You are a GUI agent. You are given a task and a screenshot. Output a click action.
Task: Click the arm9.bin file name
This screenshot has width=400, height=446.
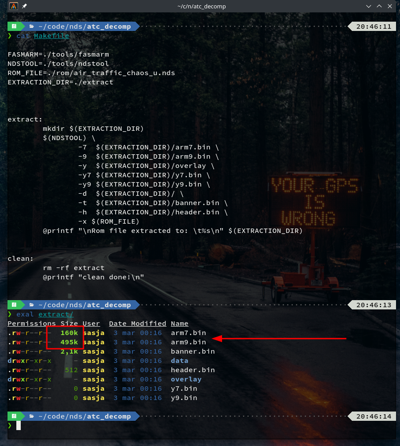pos(189,342)
